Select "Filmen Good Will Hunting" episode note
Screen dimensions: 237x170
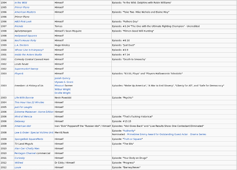tap(133, 31)
